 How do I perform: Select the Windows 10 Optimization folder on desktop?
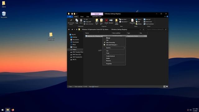pos(51,37)
